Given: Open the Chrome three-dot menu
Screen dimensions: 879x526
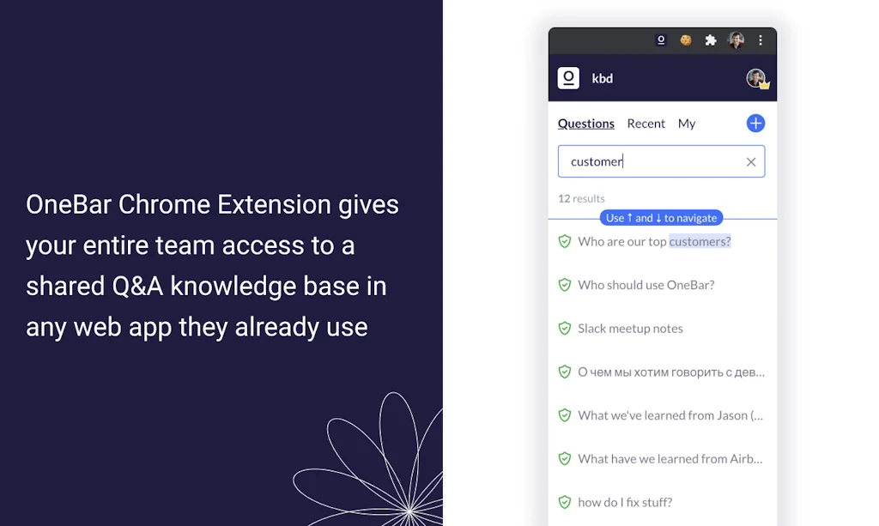Looking at the screenshot, I should pyautogui.click(x=761, y=40).
